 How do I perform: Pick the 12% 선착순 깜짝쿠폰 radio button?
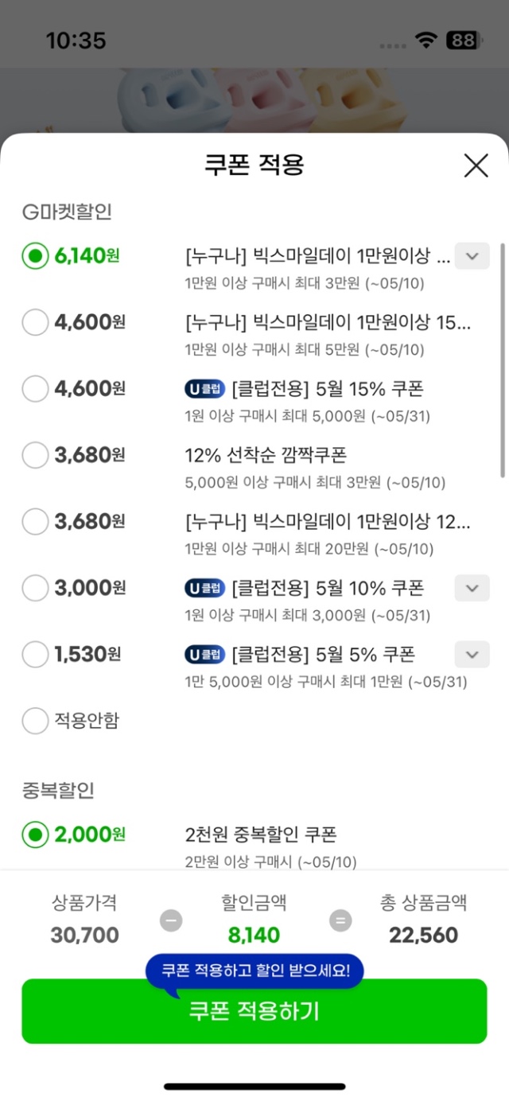[x=35, y=455]
